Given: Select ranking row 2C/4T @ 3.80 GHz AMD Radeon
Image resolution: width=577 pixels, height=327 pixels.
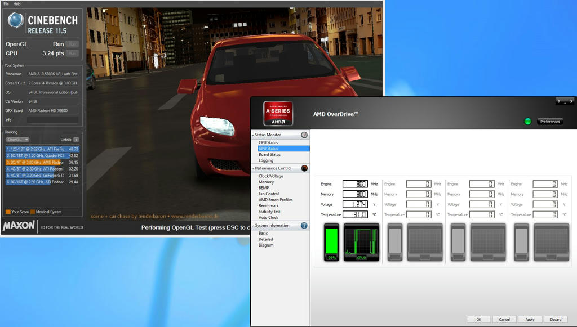Looking at the screenshot, I should 42,163.
